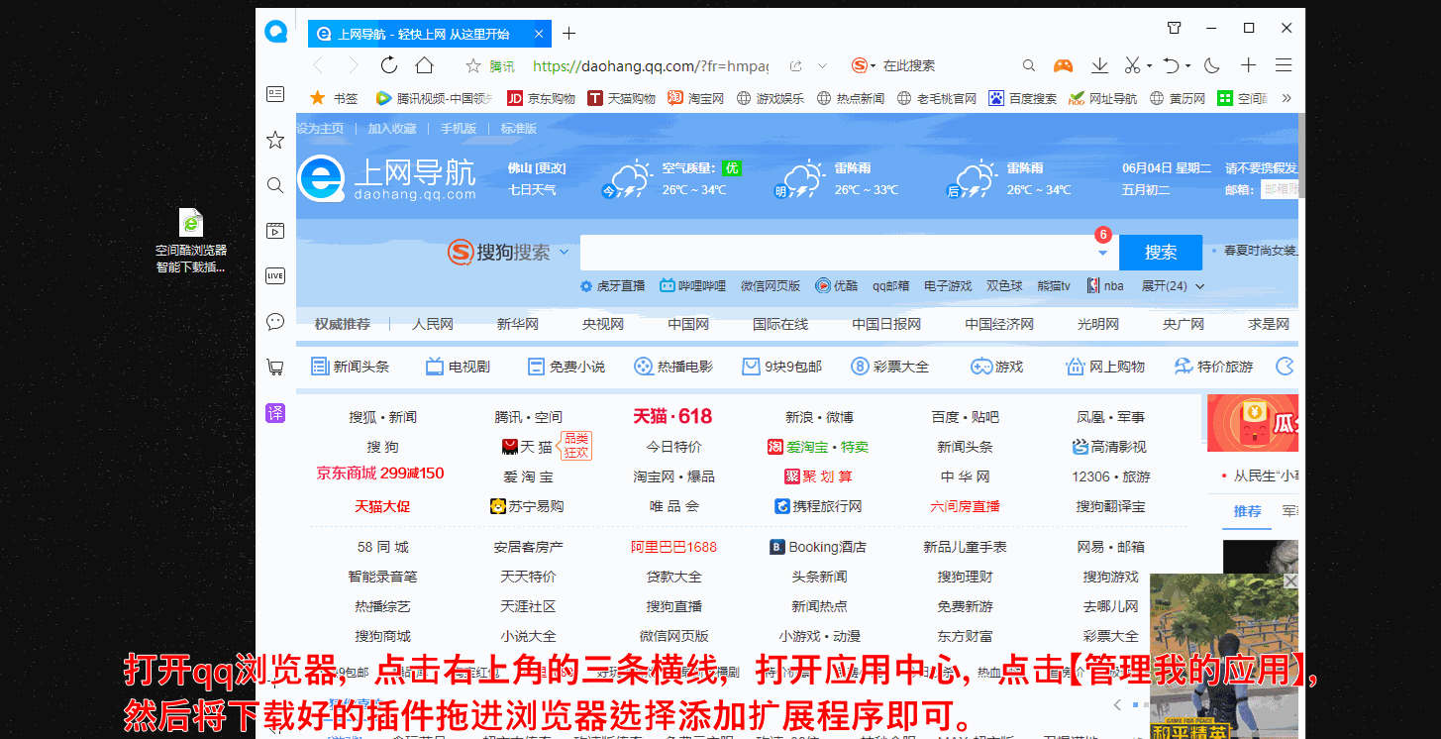Open the sidebar translate icon
1441x739 pixels.
pyautogui.click(x=275, y=413)
